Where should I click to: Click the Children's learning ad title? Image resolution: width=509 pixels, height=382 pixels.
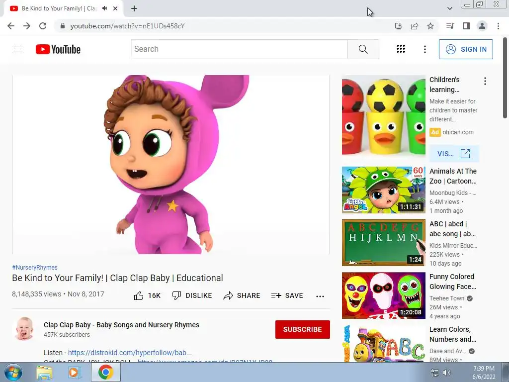point(444,85)
